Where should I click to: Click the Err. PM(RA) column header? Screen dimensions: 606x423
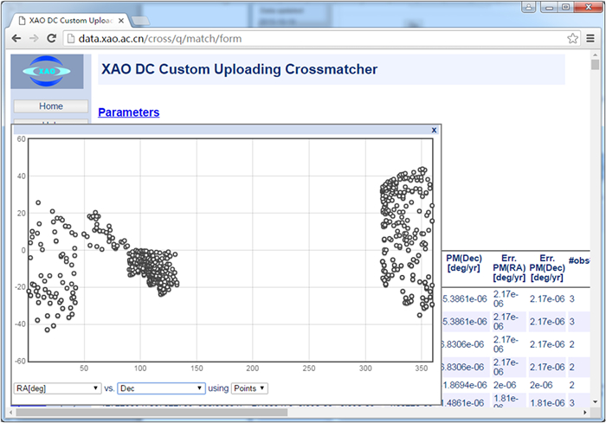point(509,267)
